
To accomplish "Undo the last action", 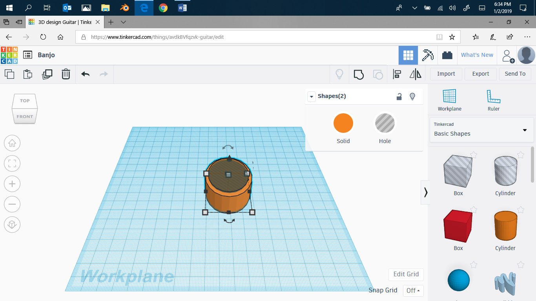I will (x=86, y=74).
